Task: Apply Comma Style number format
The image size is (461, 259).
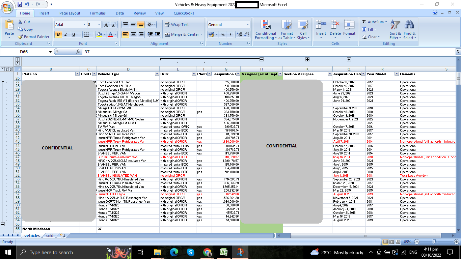Action: point(230,34)
